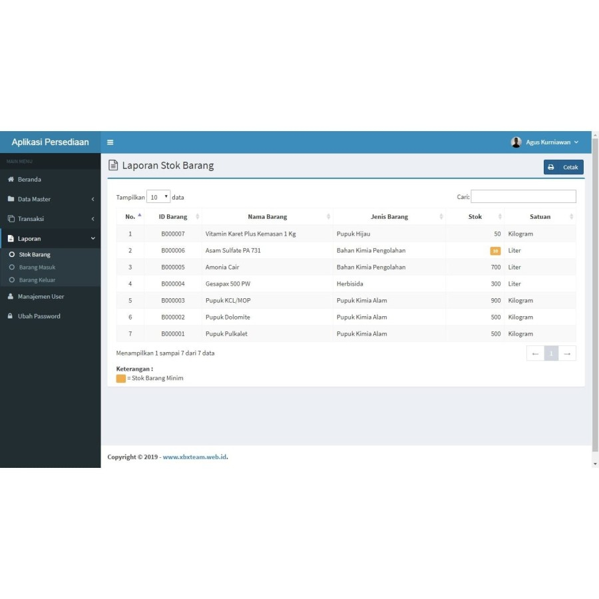Open the www.xbxteam.web.id footer link
Viewport: 599px width, 599px height.
pyautogui.click(x=194, y=457)
